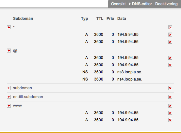Remove the wildcard subdomain's 194.9.94.86 A record

[x=170, y=42]
